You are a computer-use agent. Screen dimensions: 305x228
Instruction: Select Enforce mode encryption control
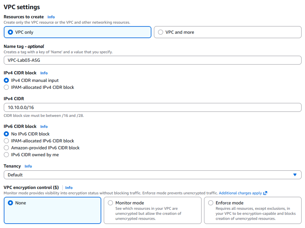click(253, 210)
